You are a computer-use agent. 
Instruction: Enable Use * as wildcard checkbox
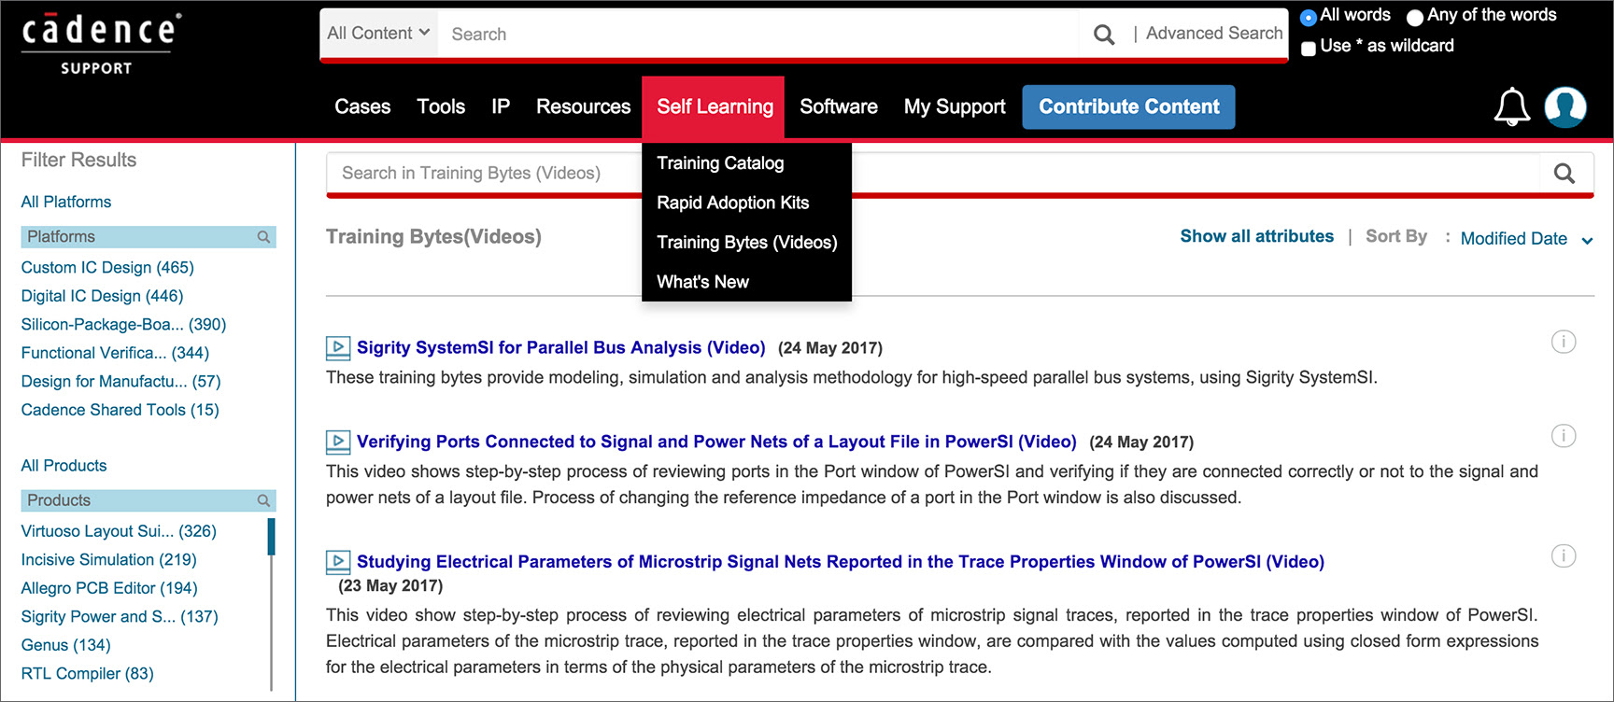[x=1309, y=48]
